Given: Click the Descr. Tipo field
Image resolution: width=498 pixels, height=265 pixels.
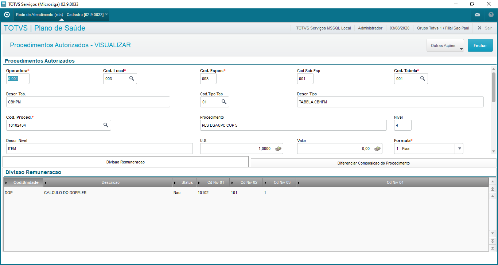Looking at the screenshot, I should tap(390, 102).
